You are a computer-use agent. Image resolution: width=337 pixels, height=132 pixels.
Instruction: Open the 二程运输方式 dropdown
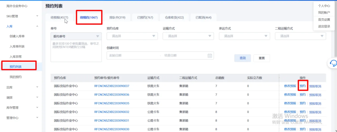point(300,36)
